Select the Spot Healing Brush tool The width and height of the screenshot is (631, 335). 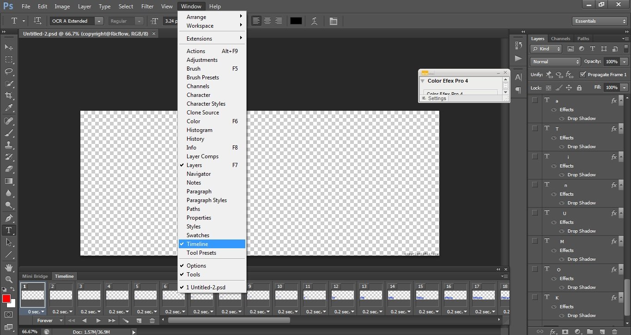coord(9,121)
